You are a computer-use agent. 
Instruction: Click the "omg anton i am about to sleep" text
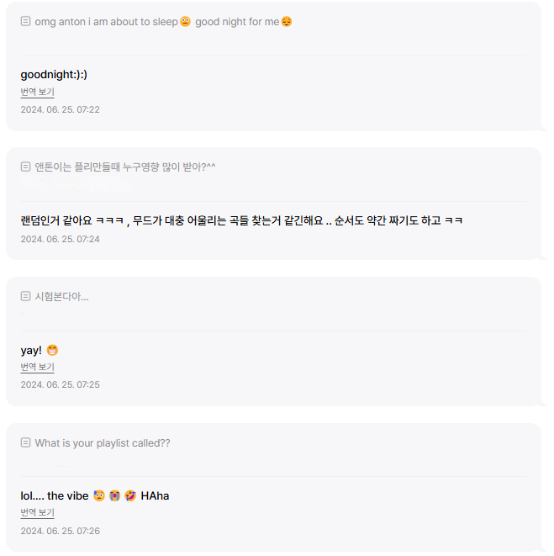pos(106,21)
